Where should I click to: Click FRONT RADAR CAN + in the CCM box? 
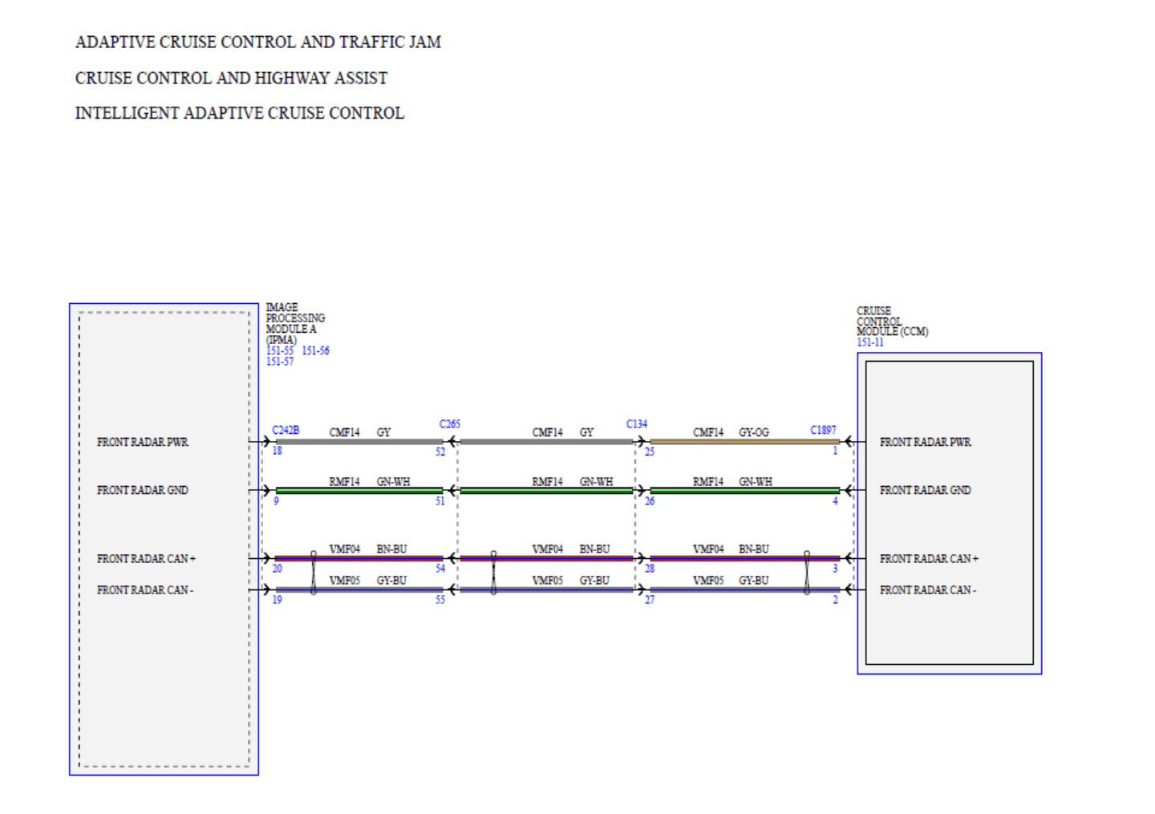929,558
